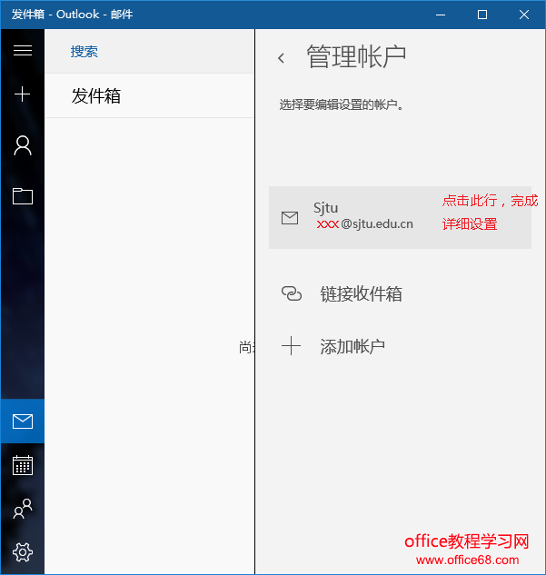Switch to Mail via envelope icon

point(23,421)
